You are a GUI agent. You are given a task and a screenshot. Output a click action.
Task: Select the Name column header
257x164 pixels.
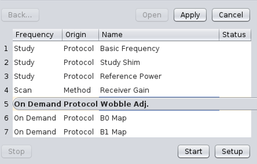tap(113, 35)
